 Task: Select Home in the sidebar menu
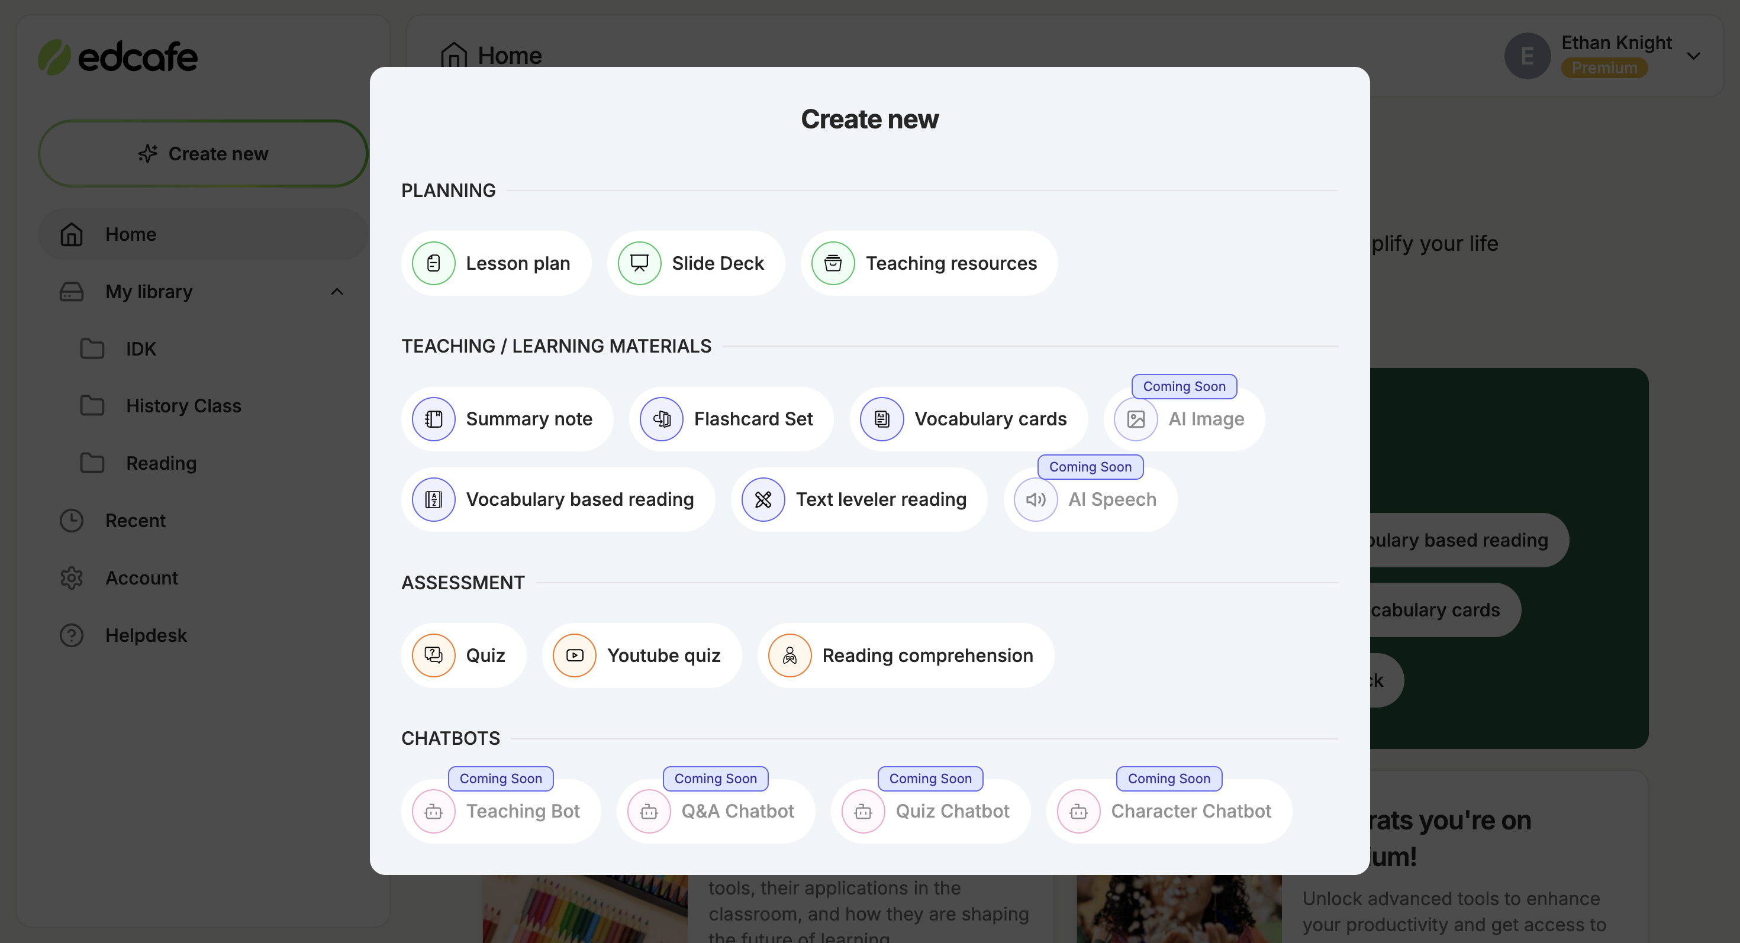pyautogui.click(x=202, y=234)
